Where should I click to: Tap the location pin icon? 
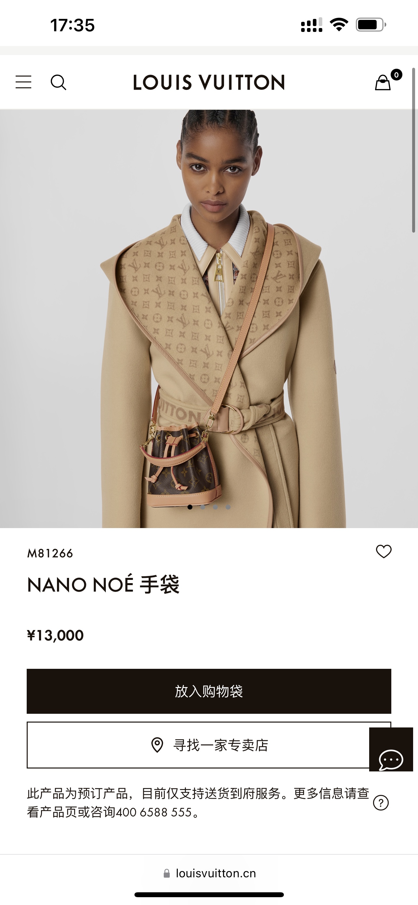coord(157,745)
